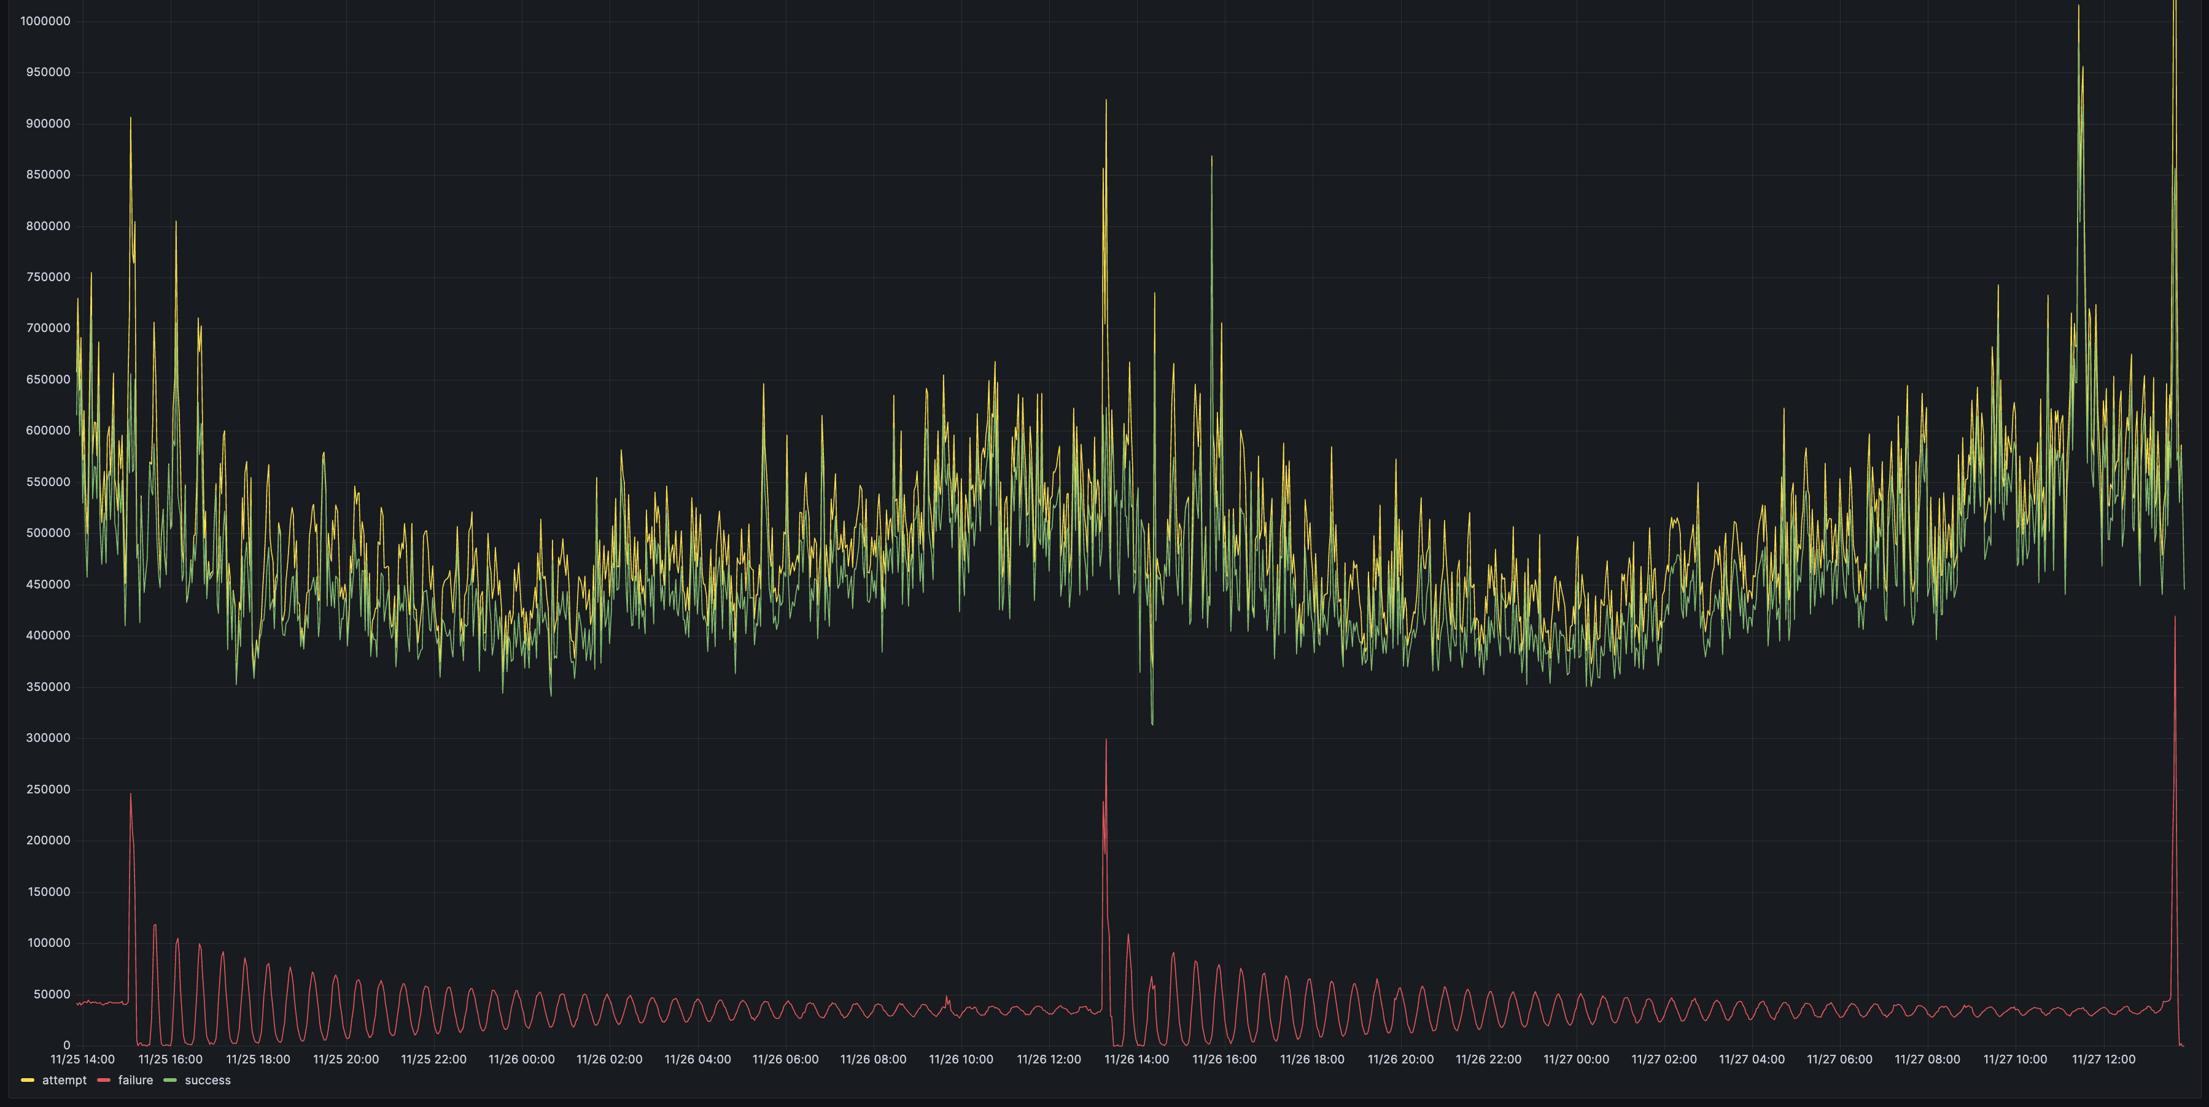Click the 11/27 00:00 time label
The image size is (2209, 1107).
pos(1576,1060)
